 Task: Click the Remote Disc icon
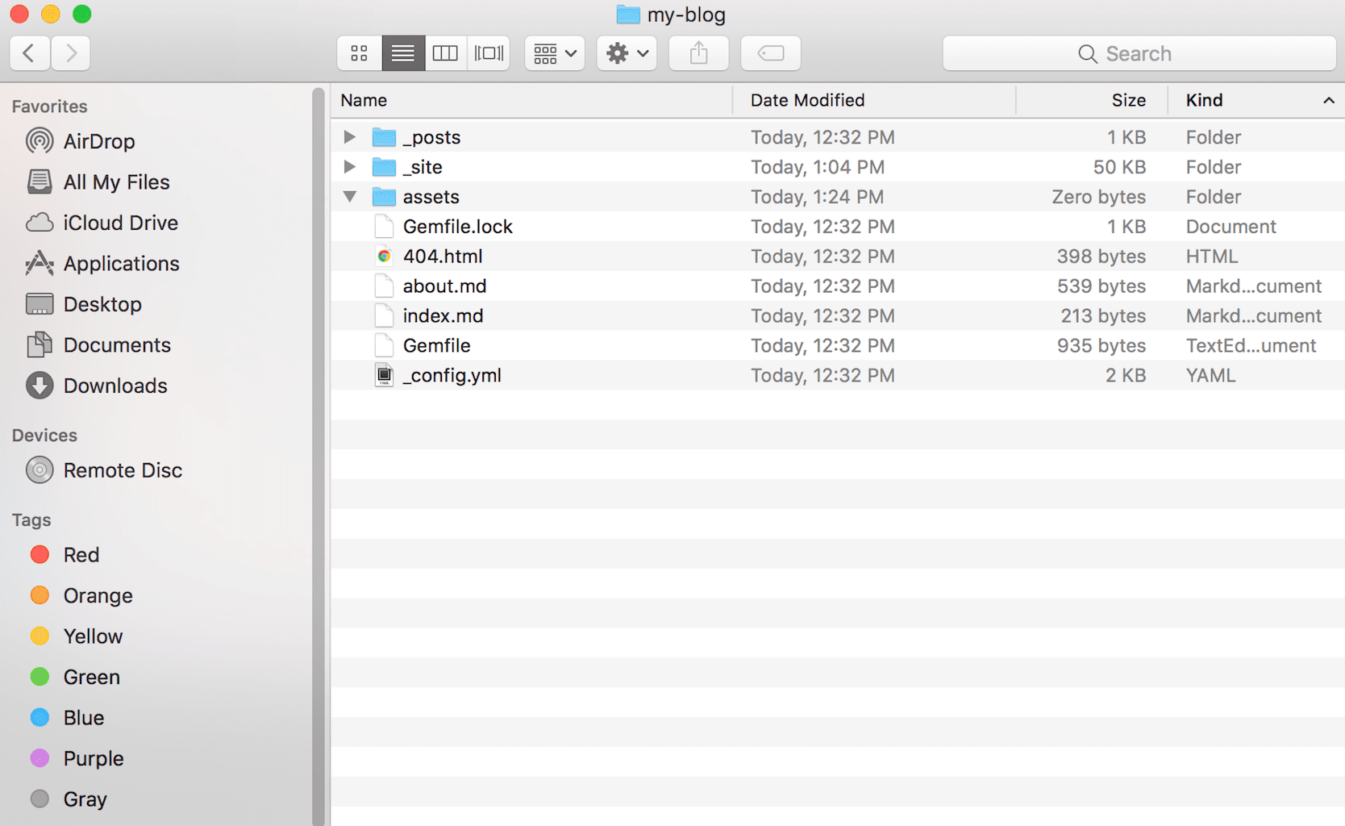pos(40,469)
